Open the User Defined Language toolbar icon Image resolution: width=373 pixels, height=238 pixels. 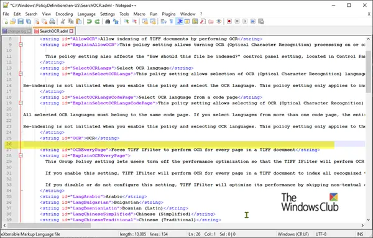tap(187, 21)
